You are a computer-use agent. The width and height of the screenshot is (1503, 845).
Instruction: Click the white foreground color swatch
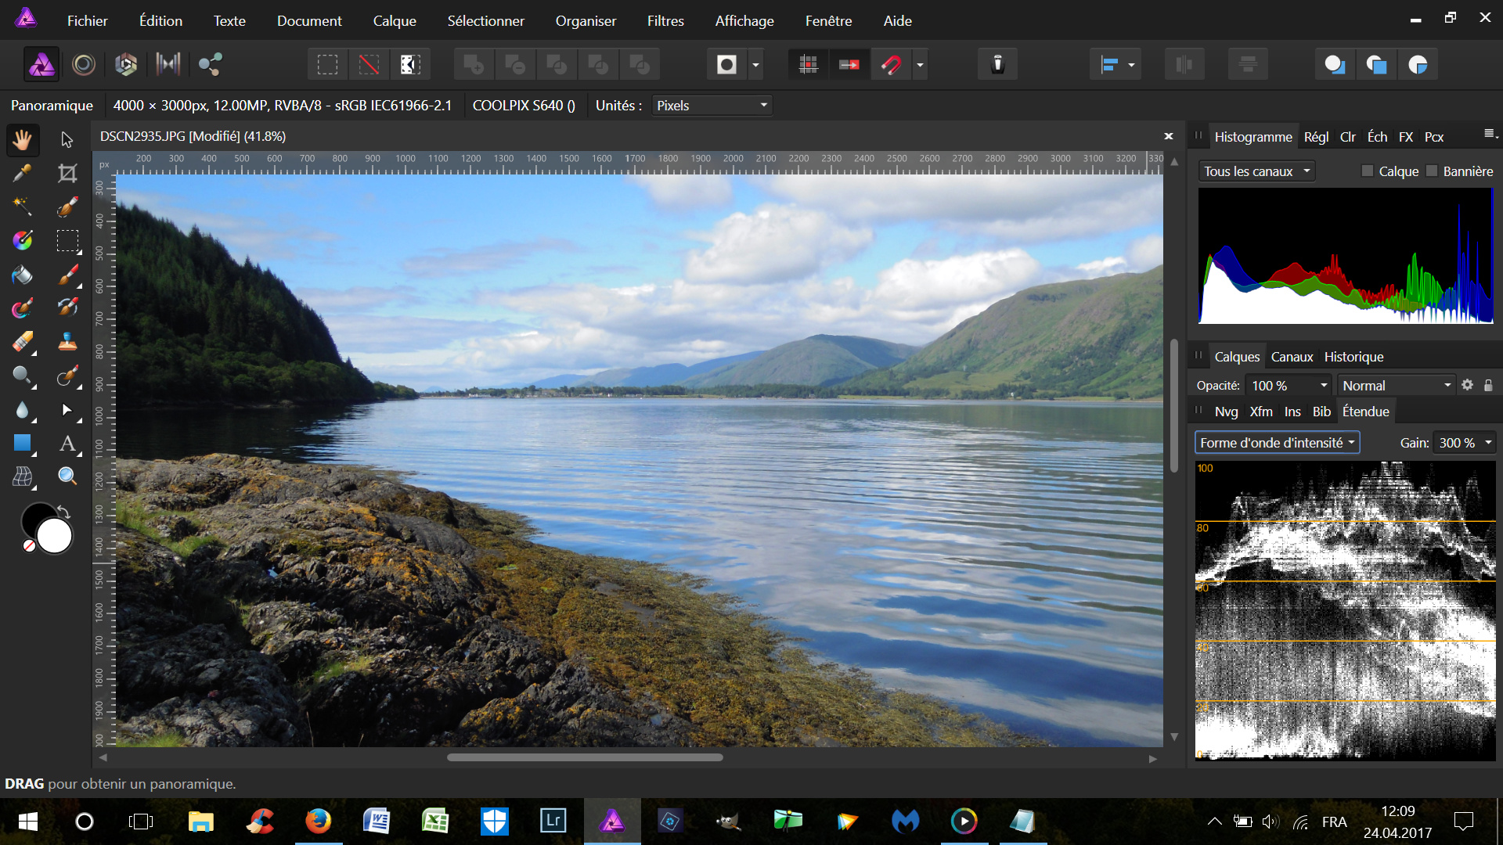click(x=55, y=537)
